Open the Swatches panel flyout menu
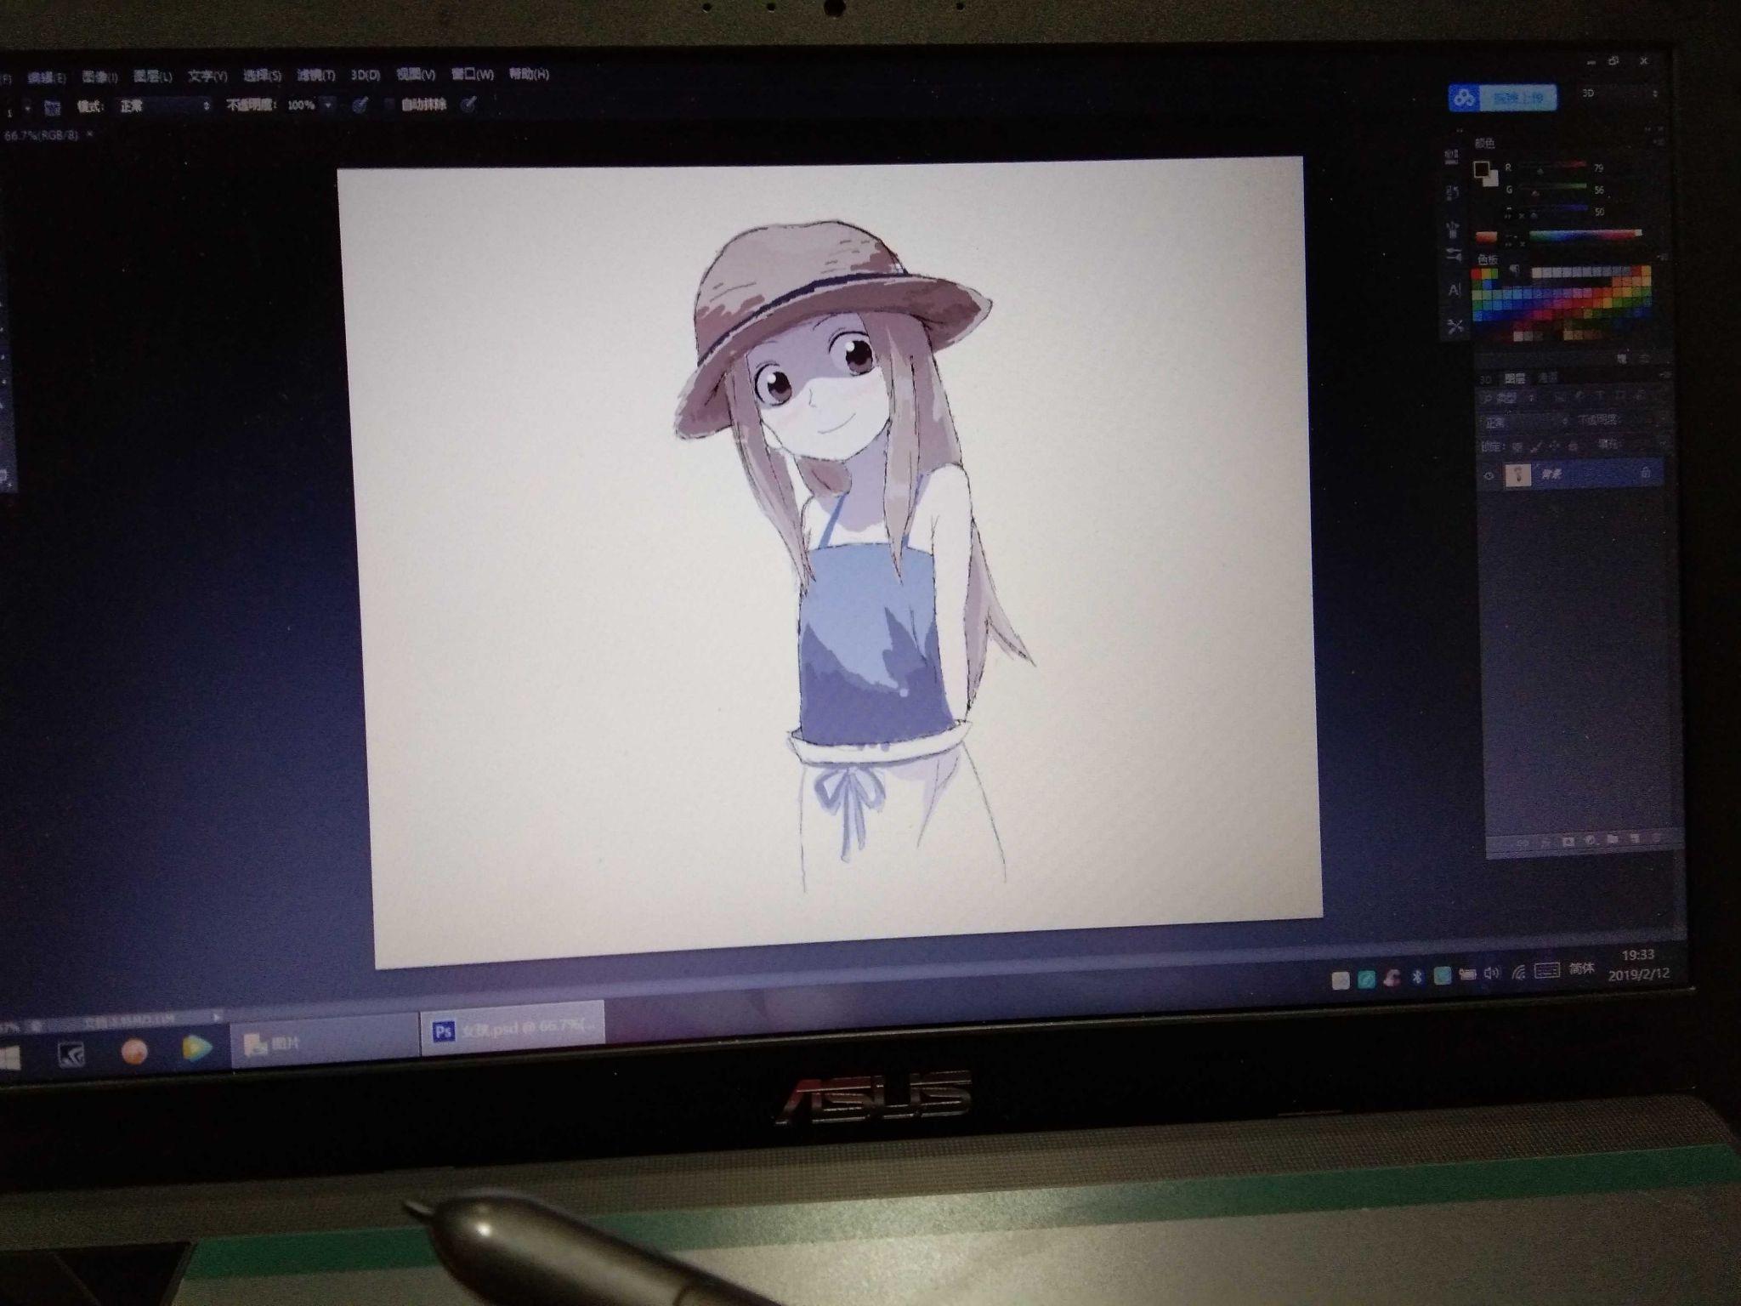The image size is (1741, 1306). pos(1663,257)
